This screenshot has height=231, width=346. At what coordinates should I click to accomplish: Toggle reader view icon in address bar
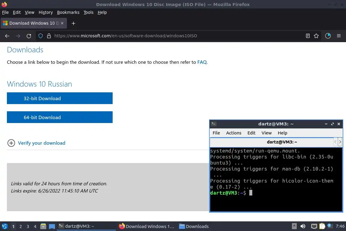tap(308, 36)
